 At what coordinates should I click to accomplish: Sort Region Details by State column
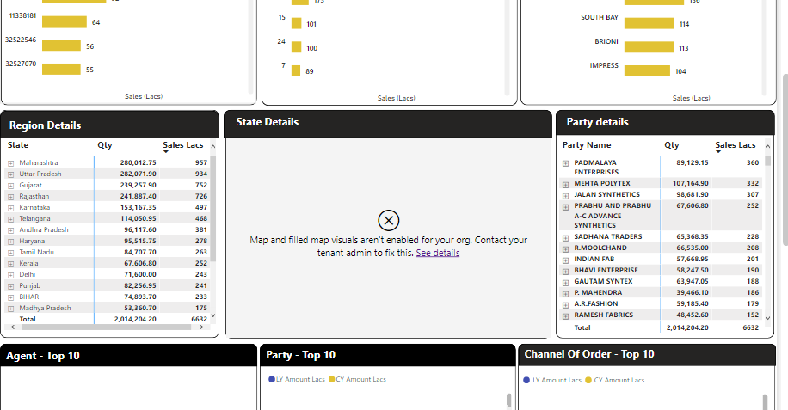click(18, 145)
